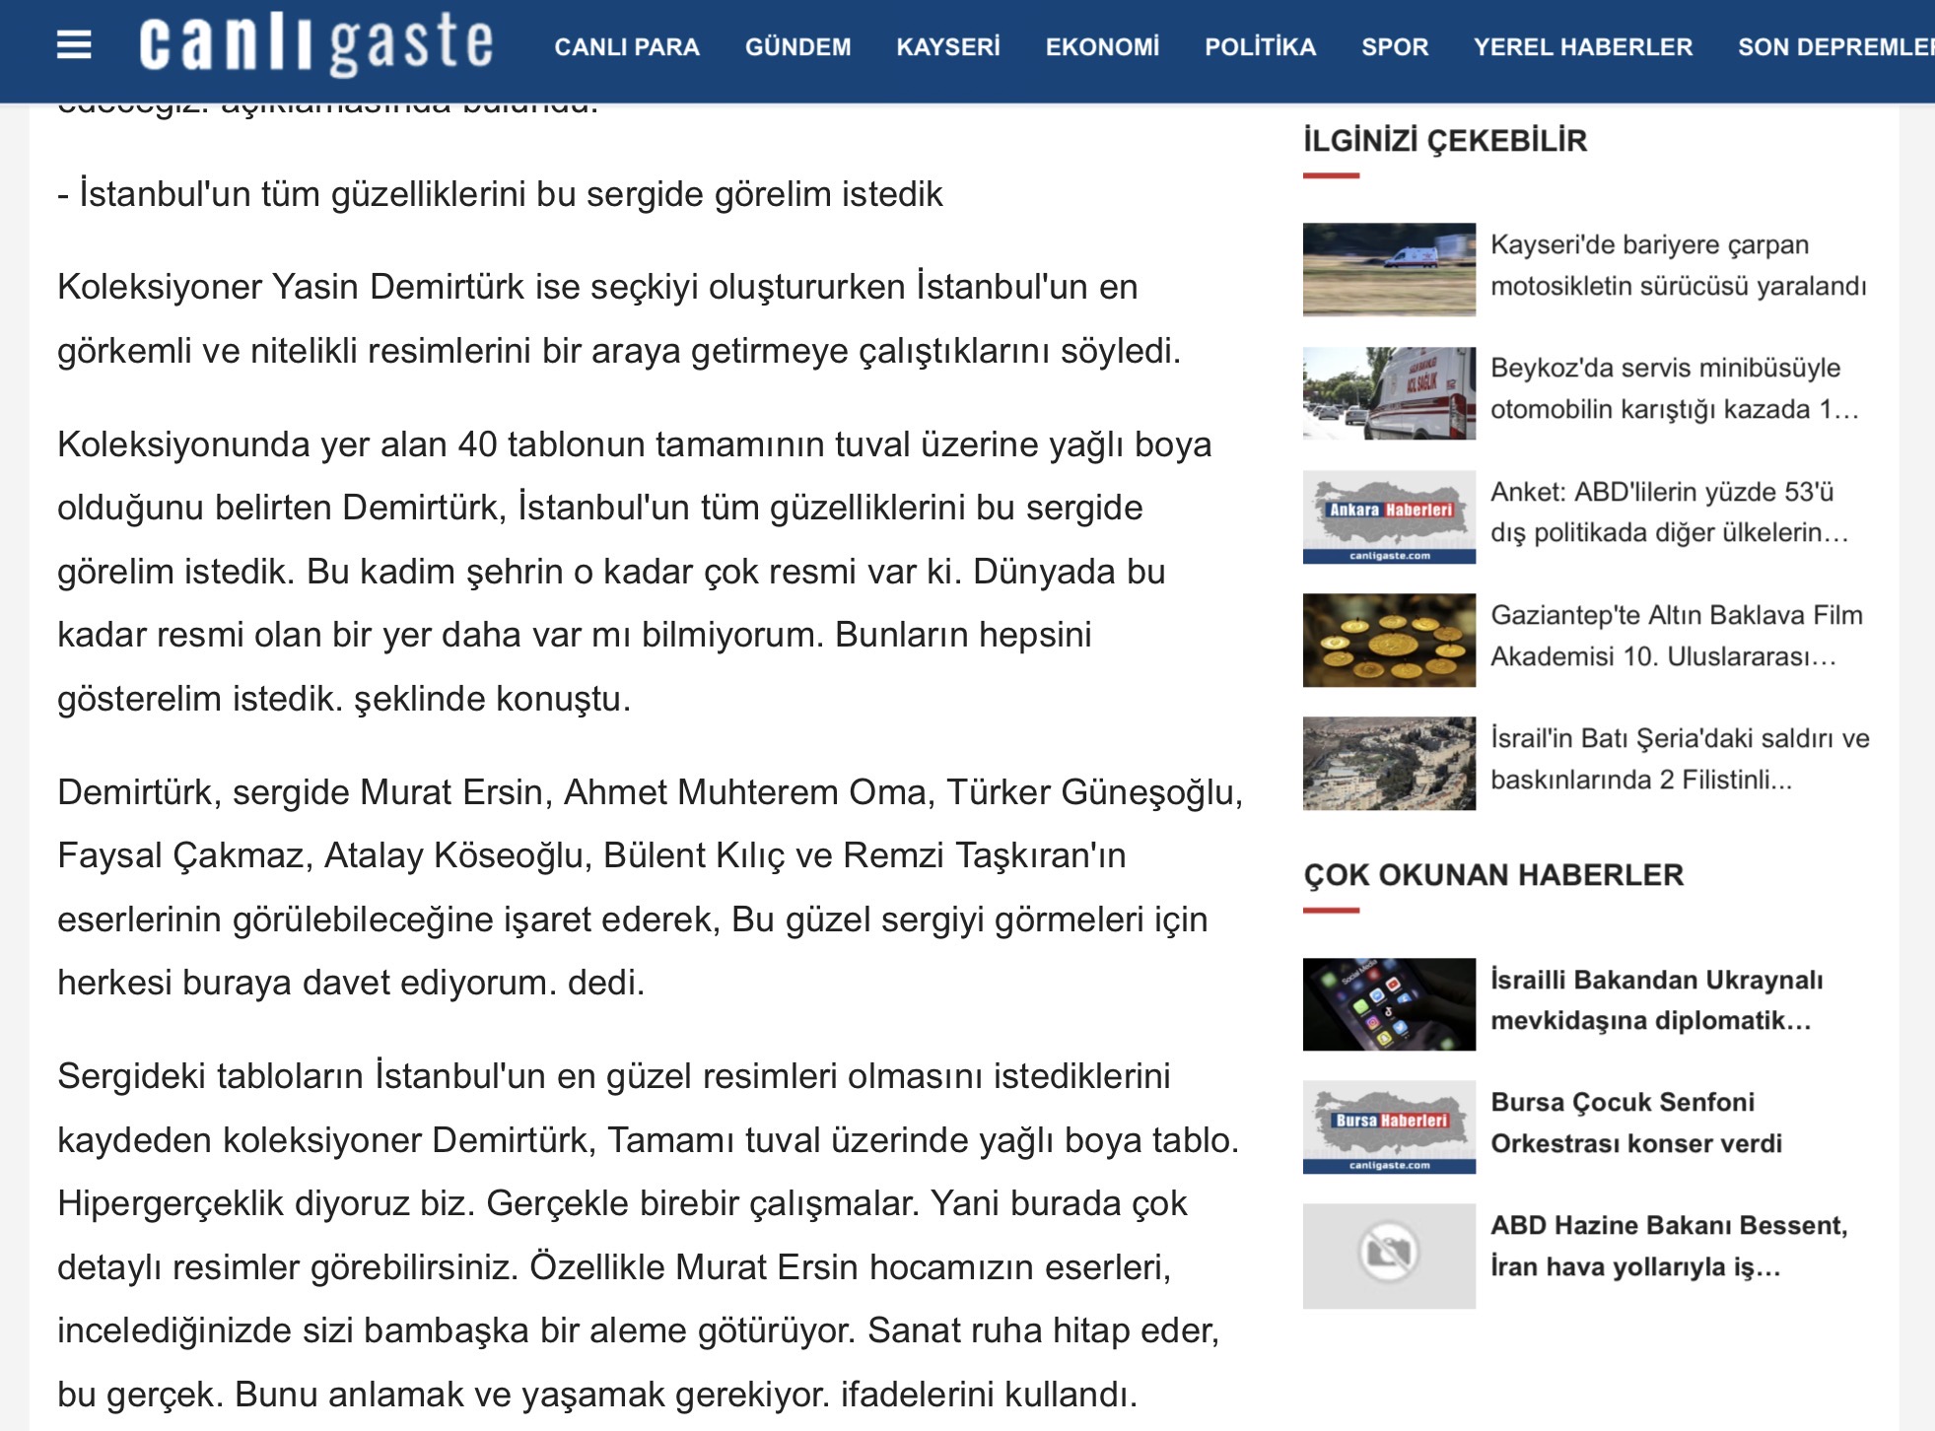Click the gold coins thumbnail

coord(1389,640)
